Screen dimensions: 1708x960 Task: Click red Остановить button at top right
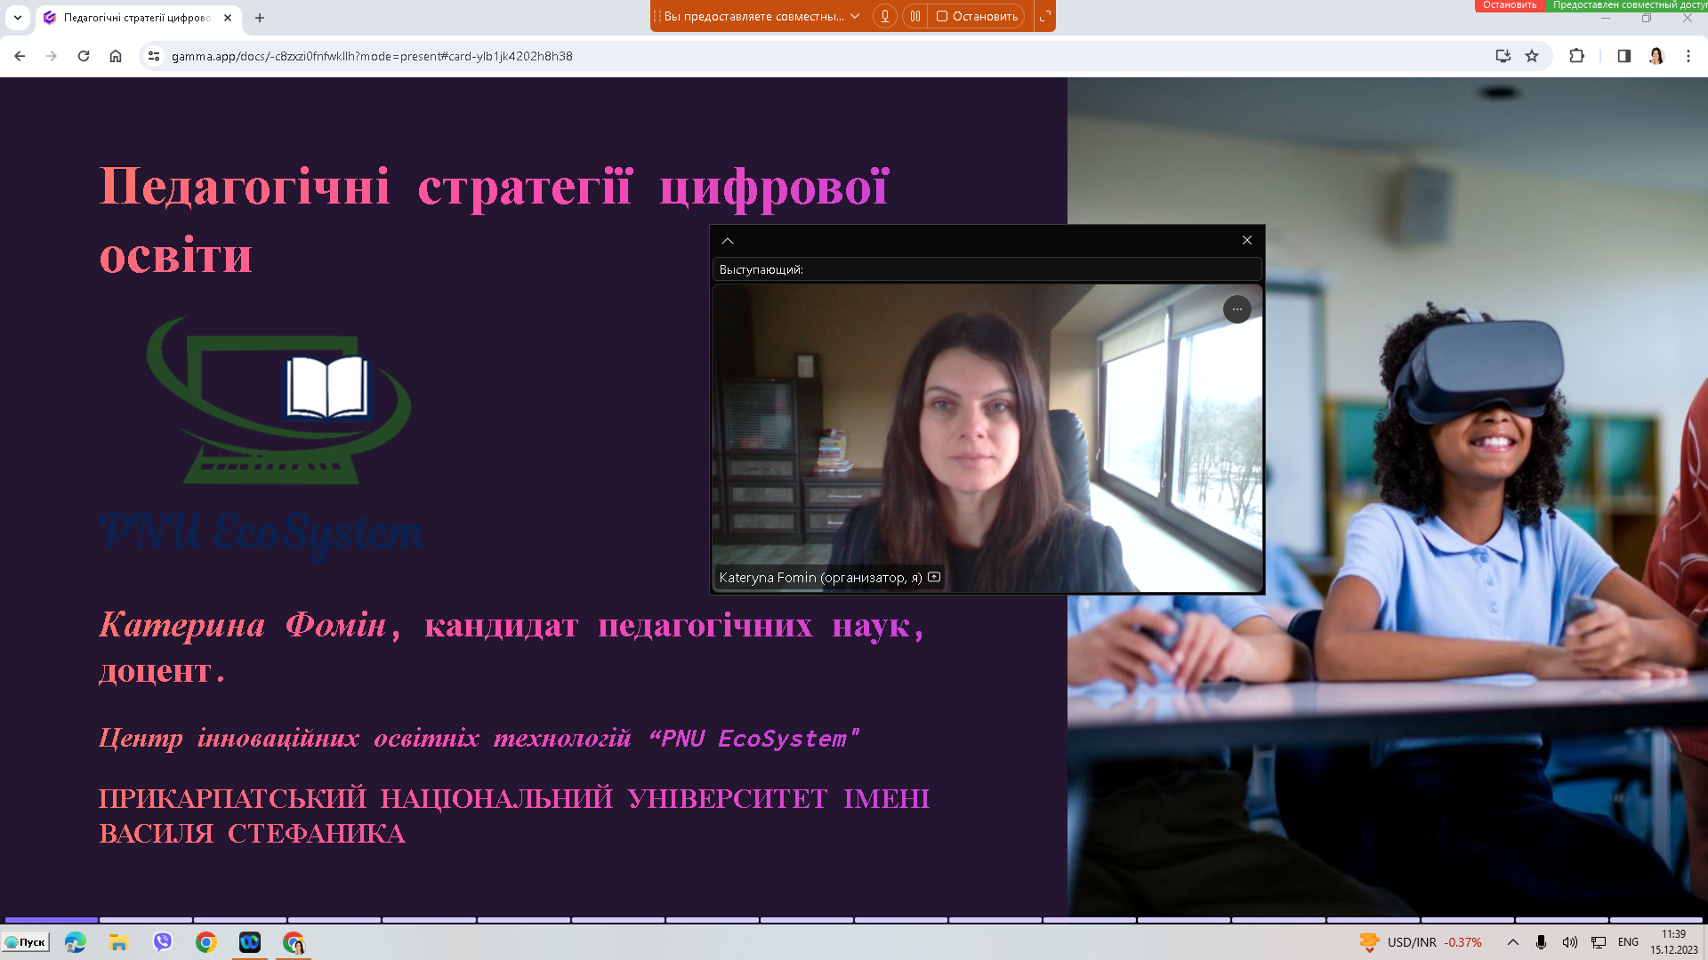tap(1509, 5)
